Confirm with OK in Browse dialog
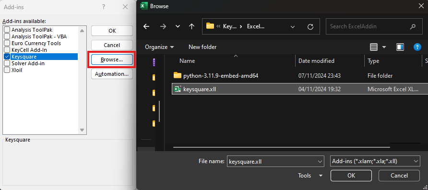 (x=351, y=176)
